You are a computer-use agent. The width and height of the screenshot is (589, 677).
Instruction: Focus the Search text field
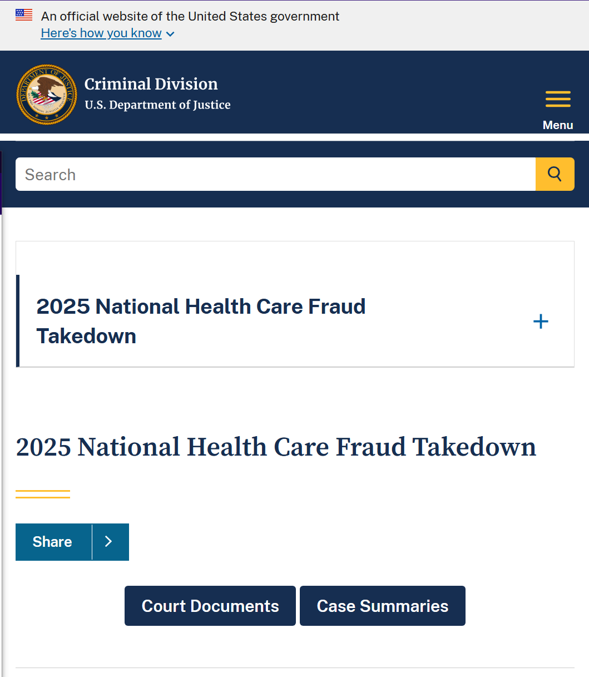tap(275, 174)
